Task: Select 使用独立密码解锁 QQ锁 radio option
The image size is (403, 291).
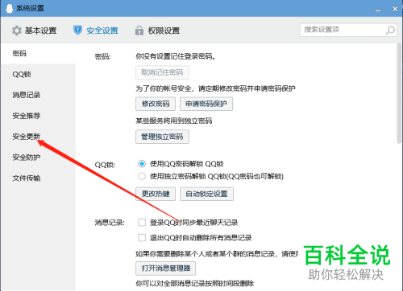Action: pos(142,176)
